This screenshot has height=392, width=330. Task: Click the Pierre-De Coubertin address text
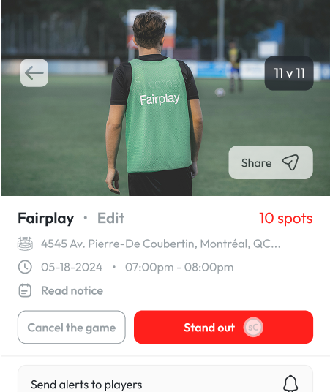(x=161, y=244)
